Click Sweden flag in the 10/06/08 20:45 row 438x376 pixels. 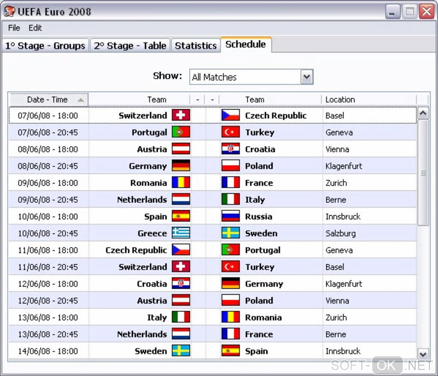[231, 233]
